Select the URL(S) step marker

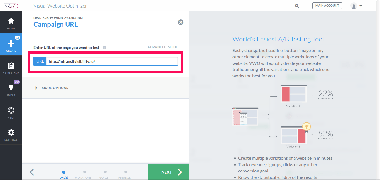64,172
